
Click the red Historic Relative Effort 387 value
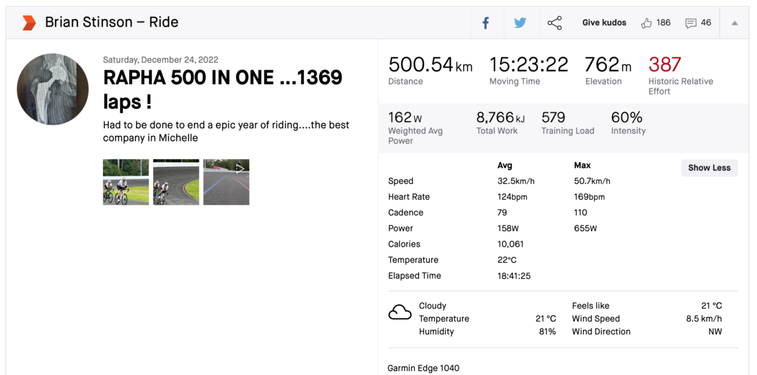pyautogui.click(x=664, y=65)
